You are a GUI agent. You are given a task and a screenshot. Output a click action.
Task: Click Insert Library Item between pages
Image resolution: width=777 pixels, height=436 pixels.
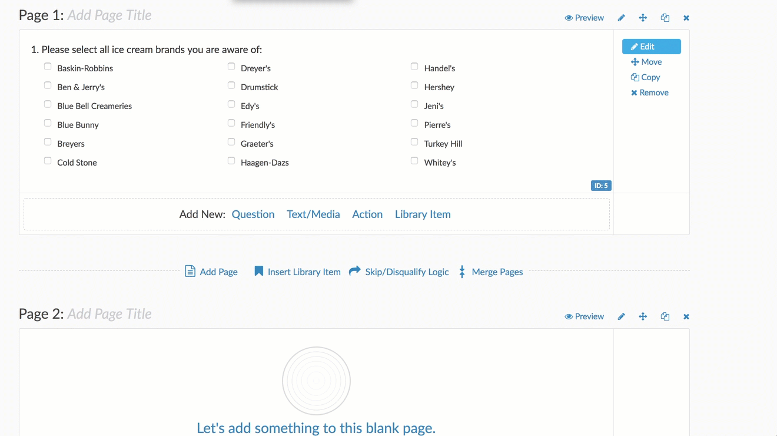[x=297, y=272]
